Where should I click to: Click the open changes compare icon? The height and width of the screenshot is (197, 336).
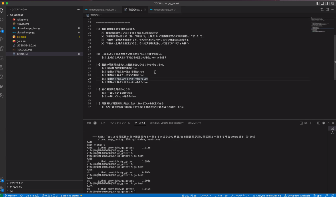[322, 10]
